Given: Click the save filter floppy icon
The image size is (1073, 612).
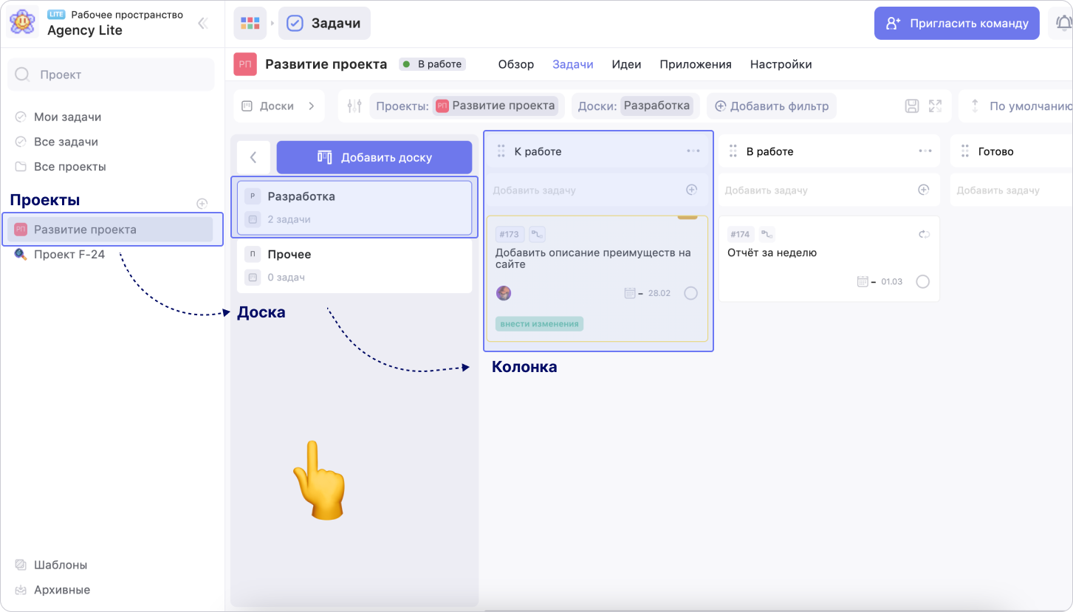Looking at the screenshot, I should tap(912, 106).
